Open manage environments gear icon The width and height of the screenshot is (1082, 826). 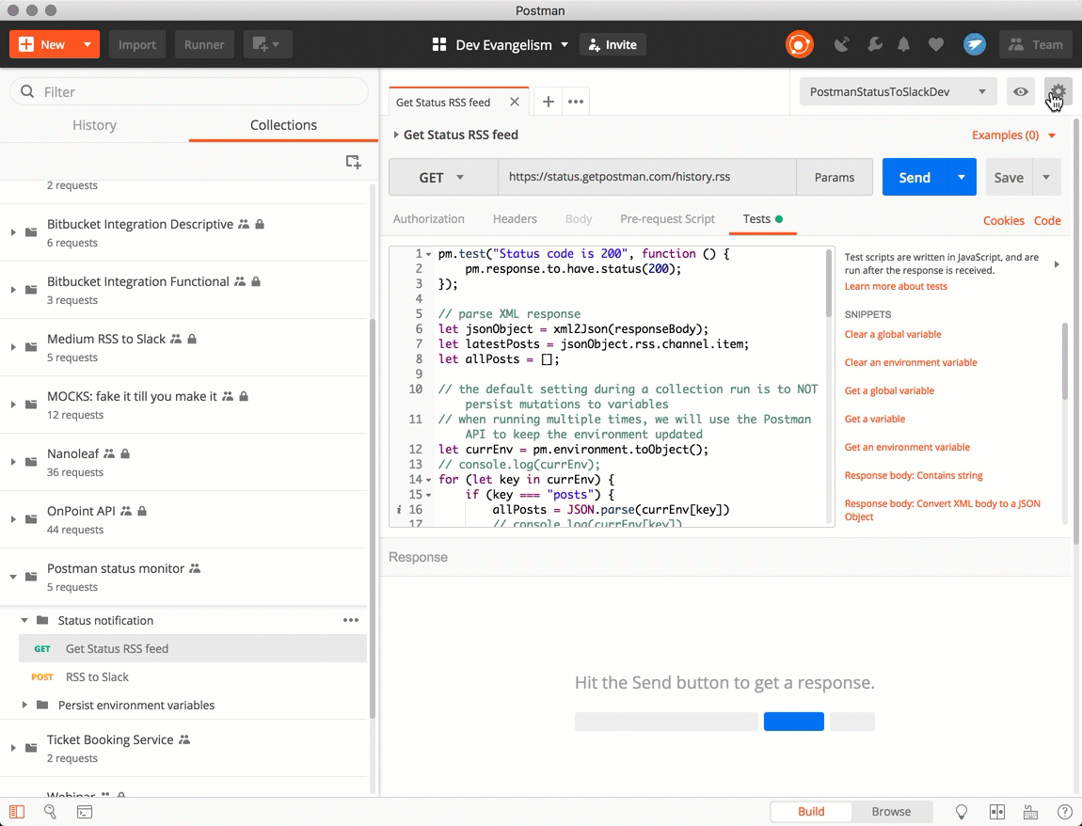pos(1058,92)
